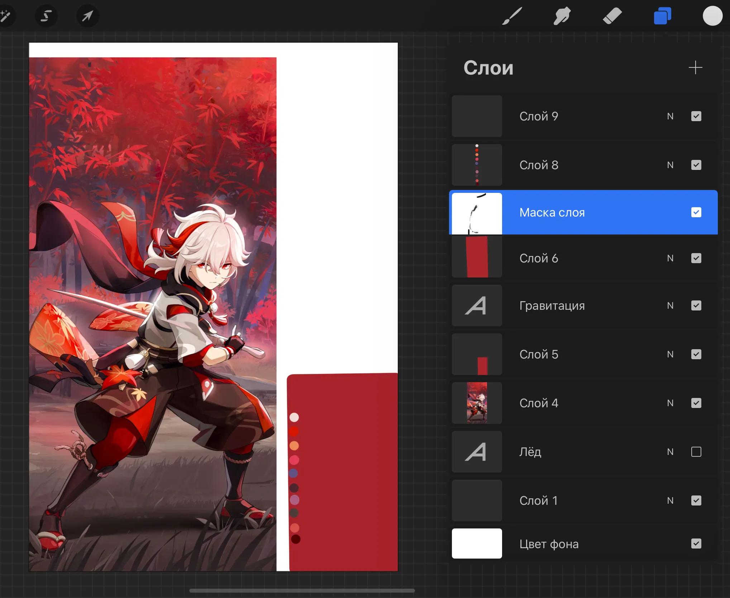
Task: Tap the mauve purple palette dot on canvas
Action: (x=294, y=500)
